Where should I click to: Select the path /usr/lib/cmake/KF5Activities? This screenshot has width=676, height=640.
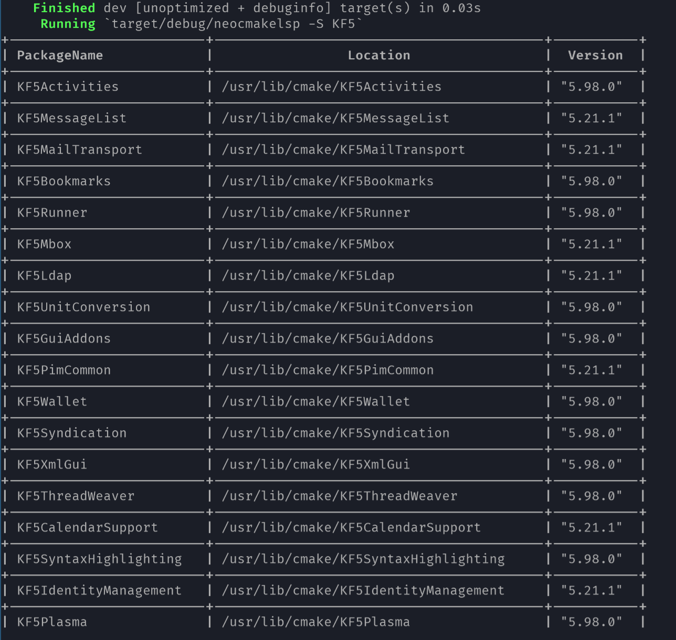(x=332, y=87)
